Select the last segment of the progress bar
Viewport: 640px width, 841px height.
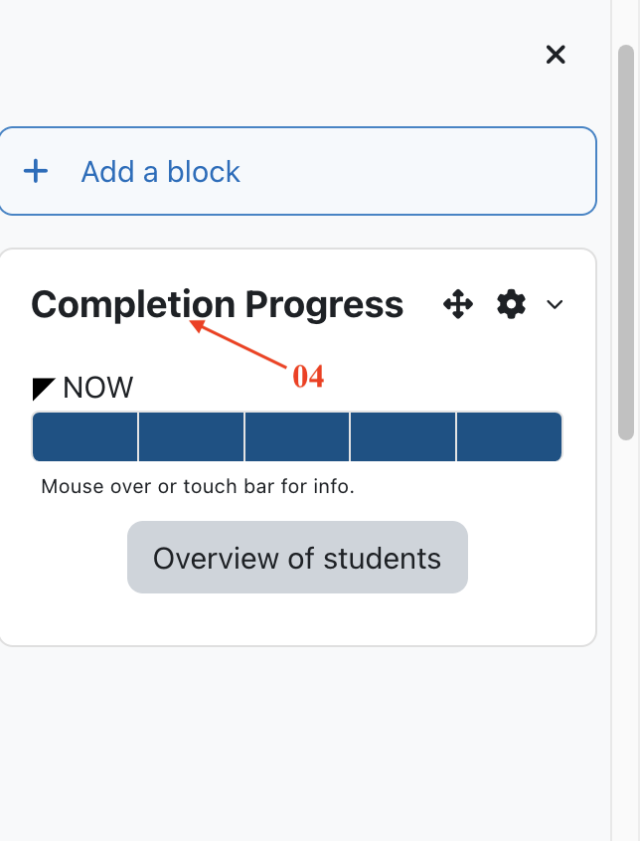click(509, 436)
